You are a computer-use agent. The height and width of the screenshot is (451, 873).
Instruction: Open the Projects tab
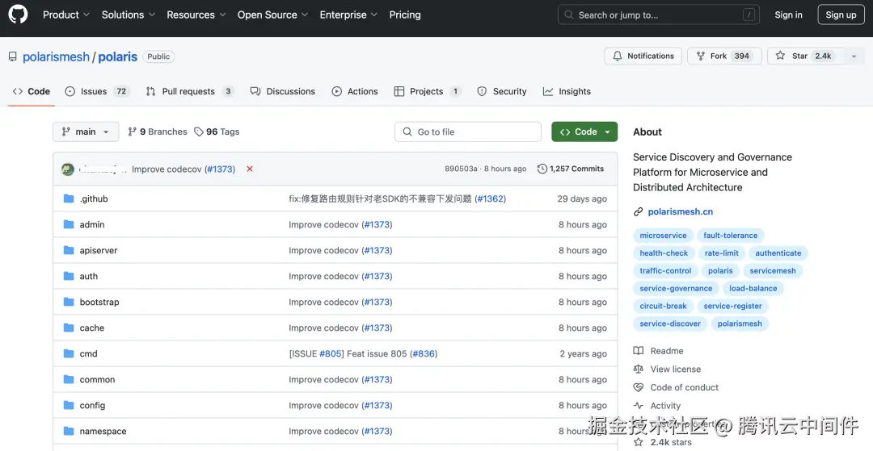tap(428, 92)
